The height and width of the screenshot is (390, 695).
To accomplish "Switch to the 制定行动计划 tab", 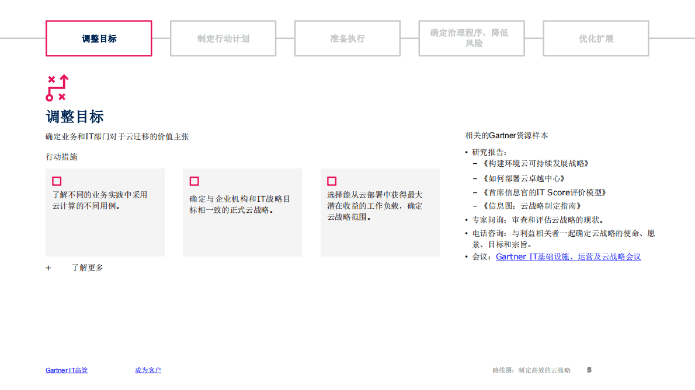I will pyautogui.click(x=223, y=38).
